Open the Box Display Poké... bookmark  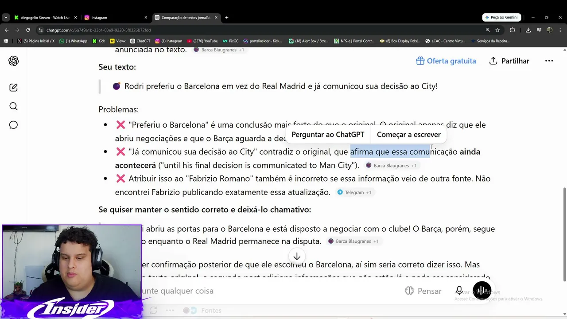[x=400, y=41]
